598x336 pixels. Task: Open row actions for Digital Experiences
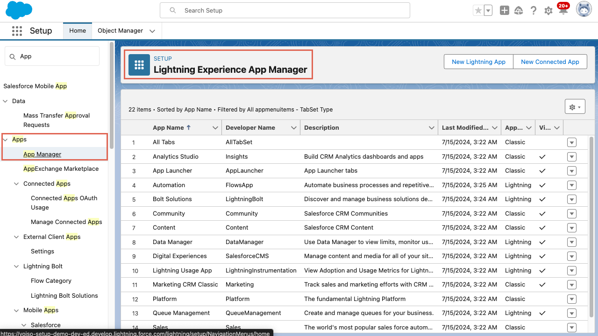pos(572,256)
